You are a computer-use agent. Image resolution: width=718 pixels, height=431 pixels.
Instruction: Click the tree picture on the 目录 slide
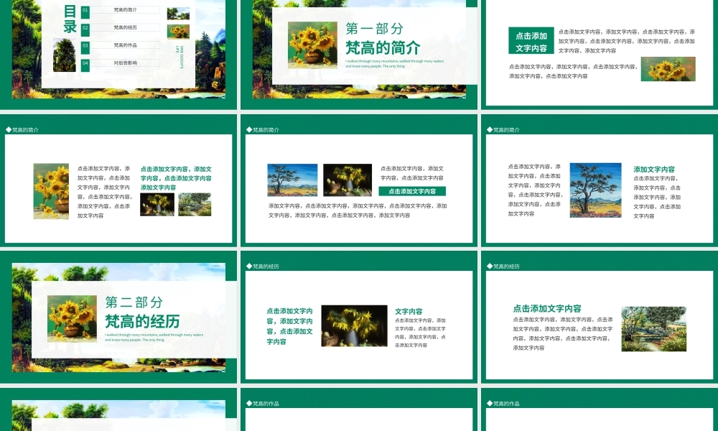point(65,55)
